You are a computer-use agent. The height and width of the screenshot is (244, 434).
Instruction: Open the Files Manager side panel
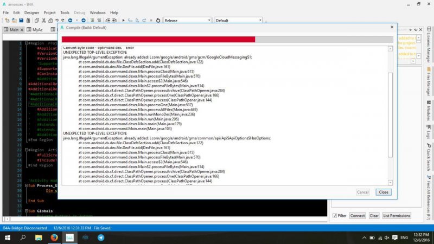pyautogui.click(x=428, y=82)
